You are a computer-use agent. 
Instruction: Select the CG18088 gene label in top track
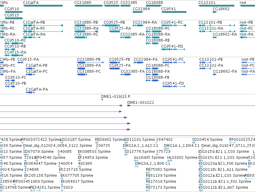click(154, 3)
